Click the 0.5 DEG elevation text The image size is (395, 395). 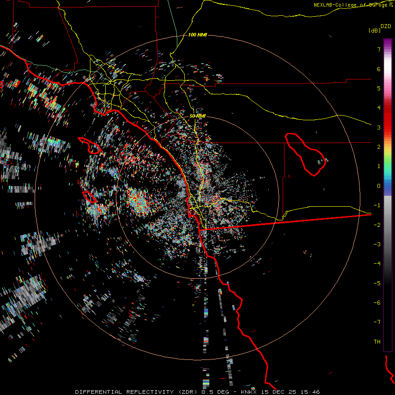click(x=215, y=392)
